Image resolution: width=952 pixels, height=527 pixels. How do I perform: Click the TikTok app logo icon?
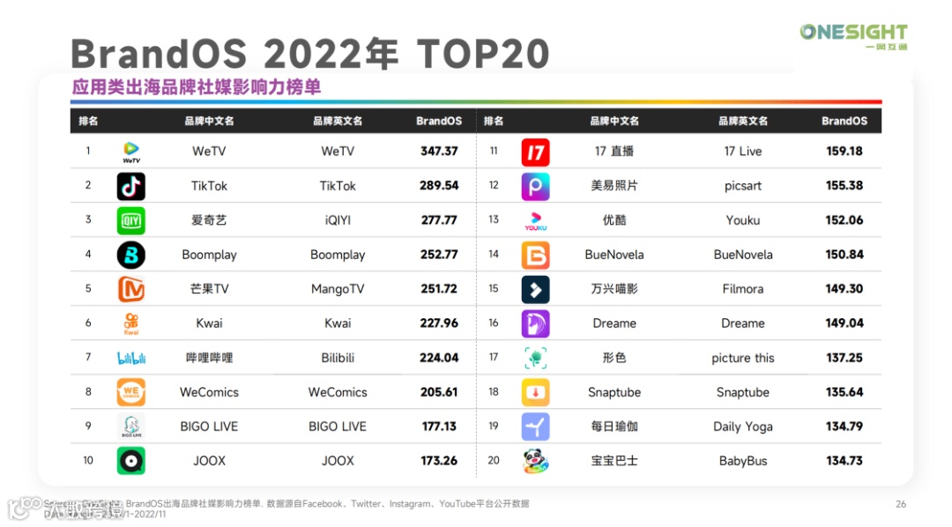[x=131, y=187]
